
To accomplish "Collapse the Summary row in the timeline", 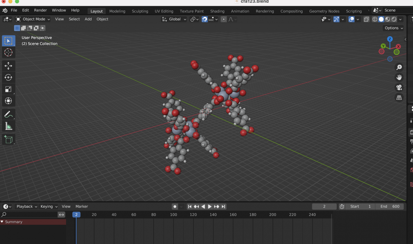I will coord(2,222).
